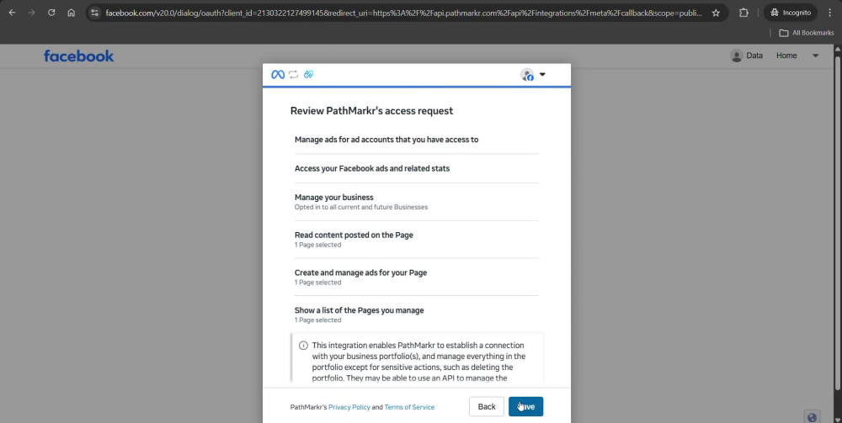
Task: Go to Facebook Home
Action: point(786,56)
